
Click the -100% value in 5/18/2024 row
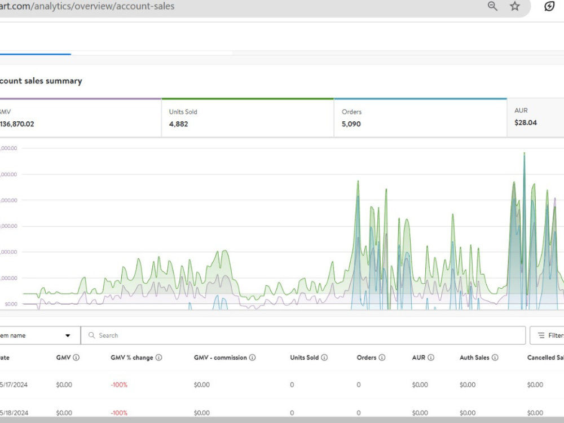click(x=119, y=413)
